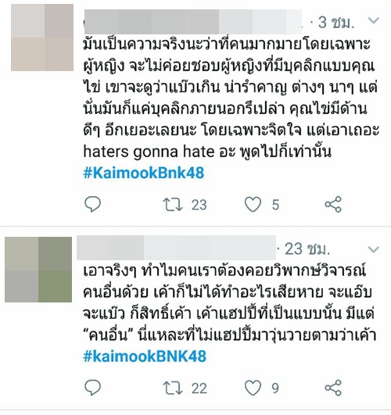Reply to the second tweet
Viewport: 391px width, 415px height.
click(92, 388)
